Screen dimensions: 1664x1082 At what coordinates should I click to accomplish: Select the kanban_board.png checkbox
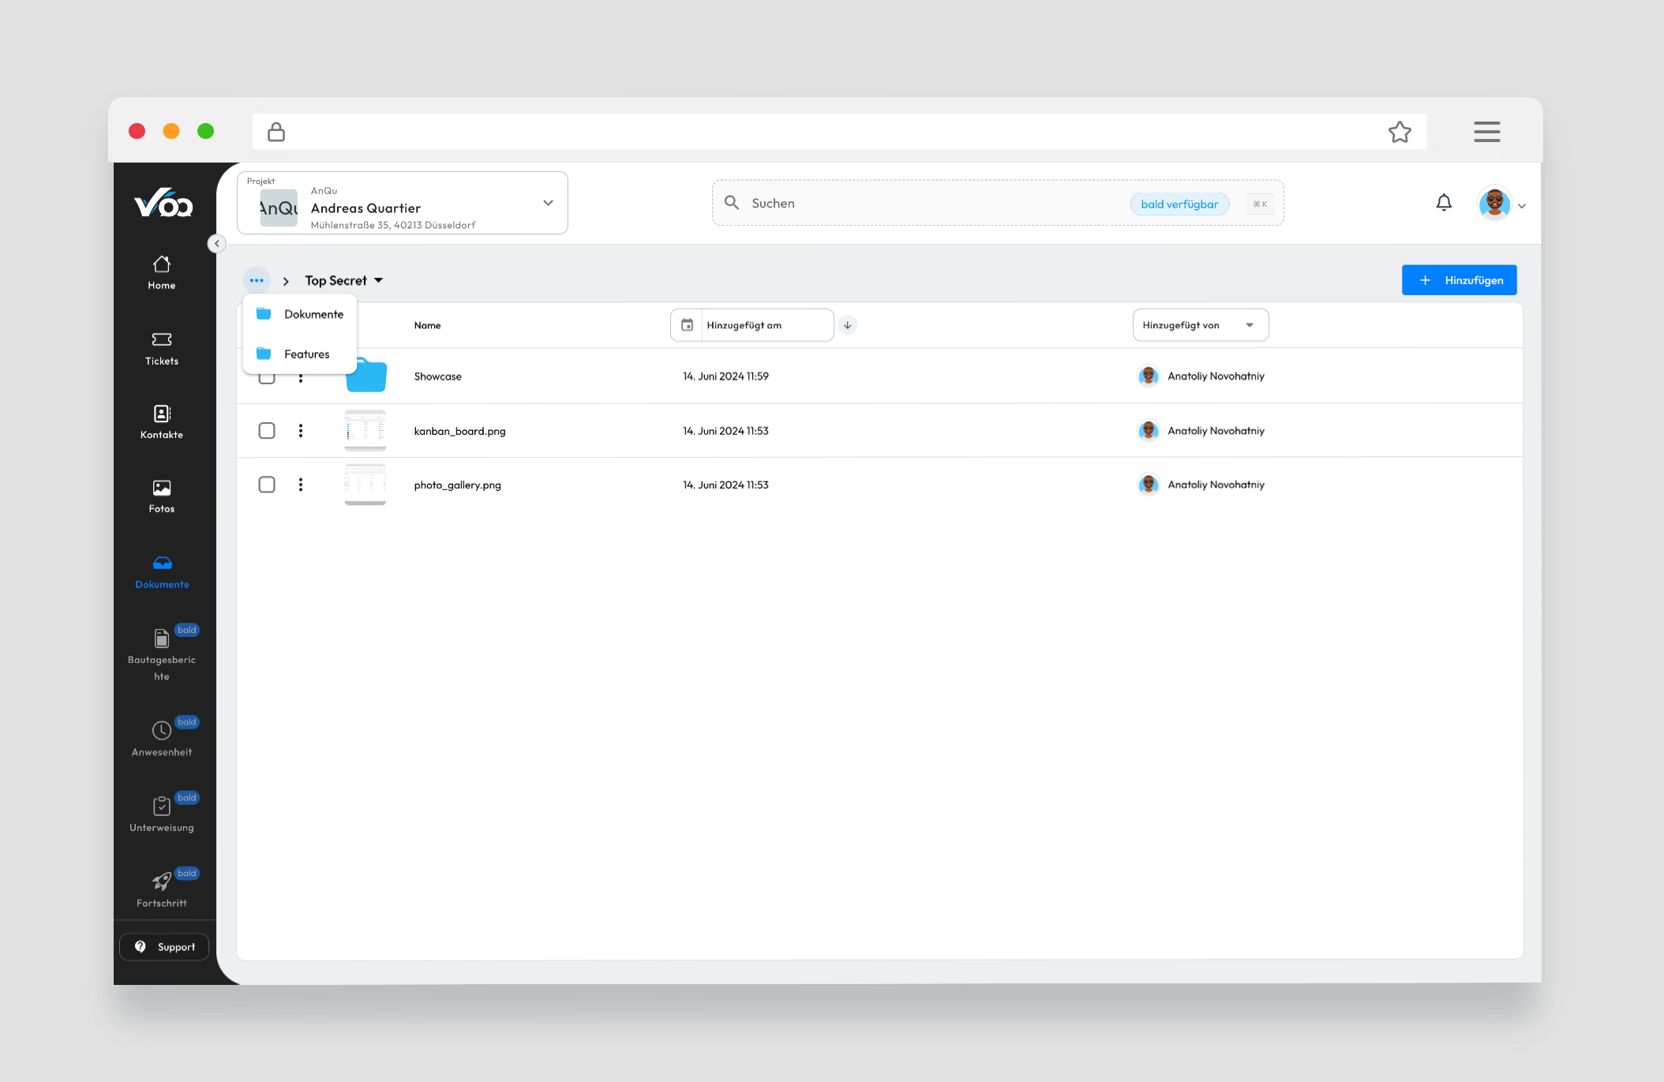(x=267, y=431)
